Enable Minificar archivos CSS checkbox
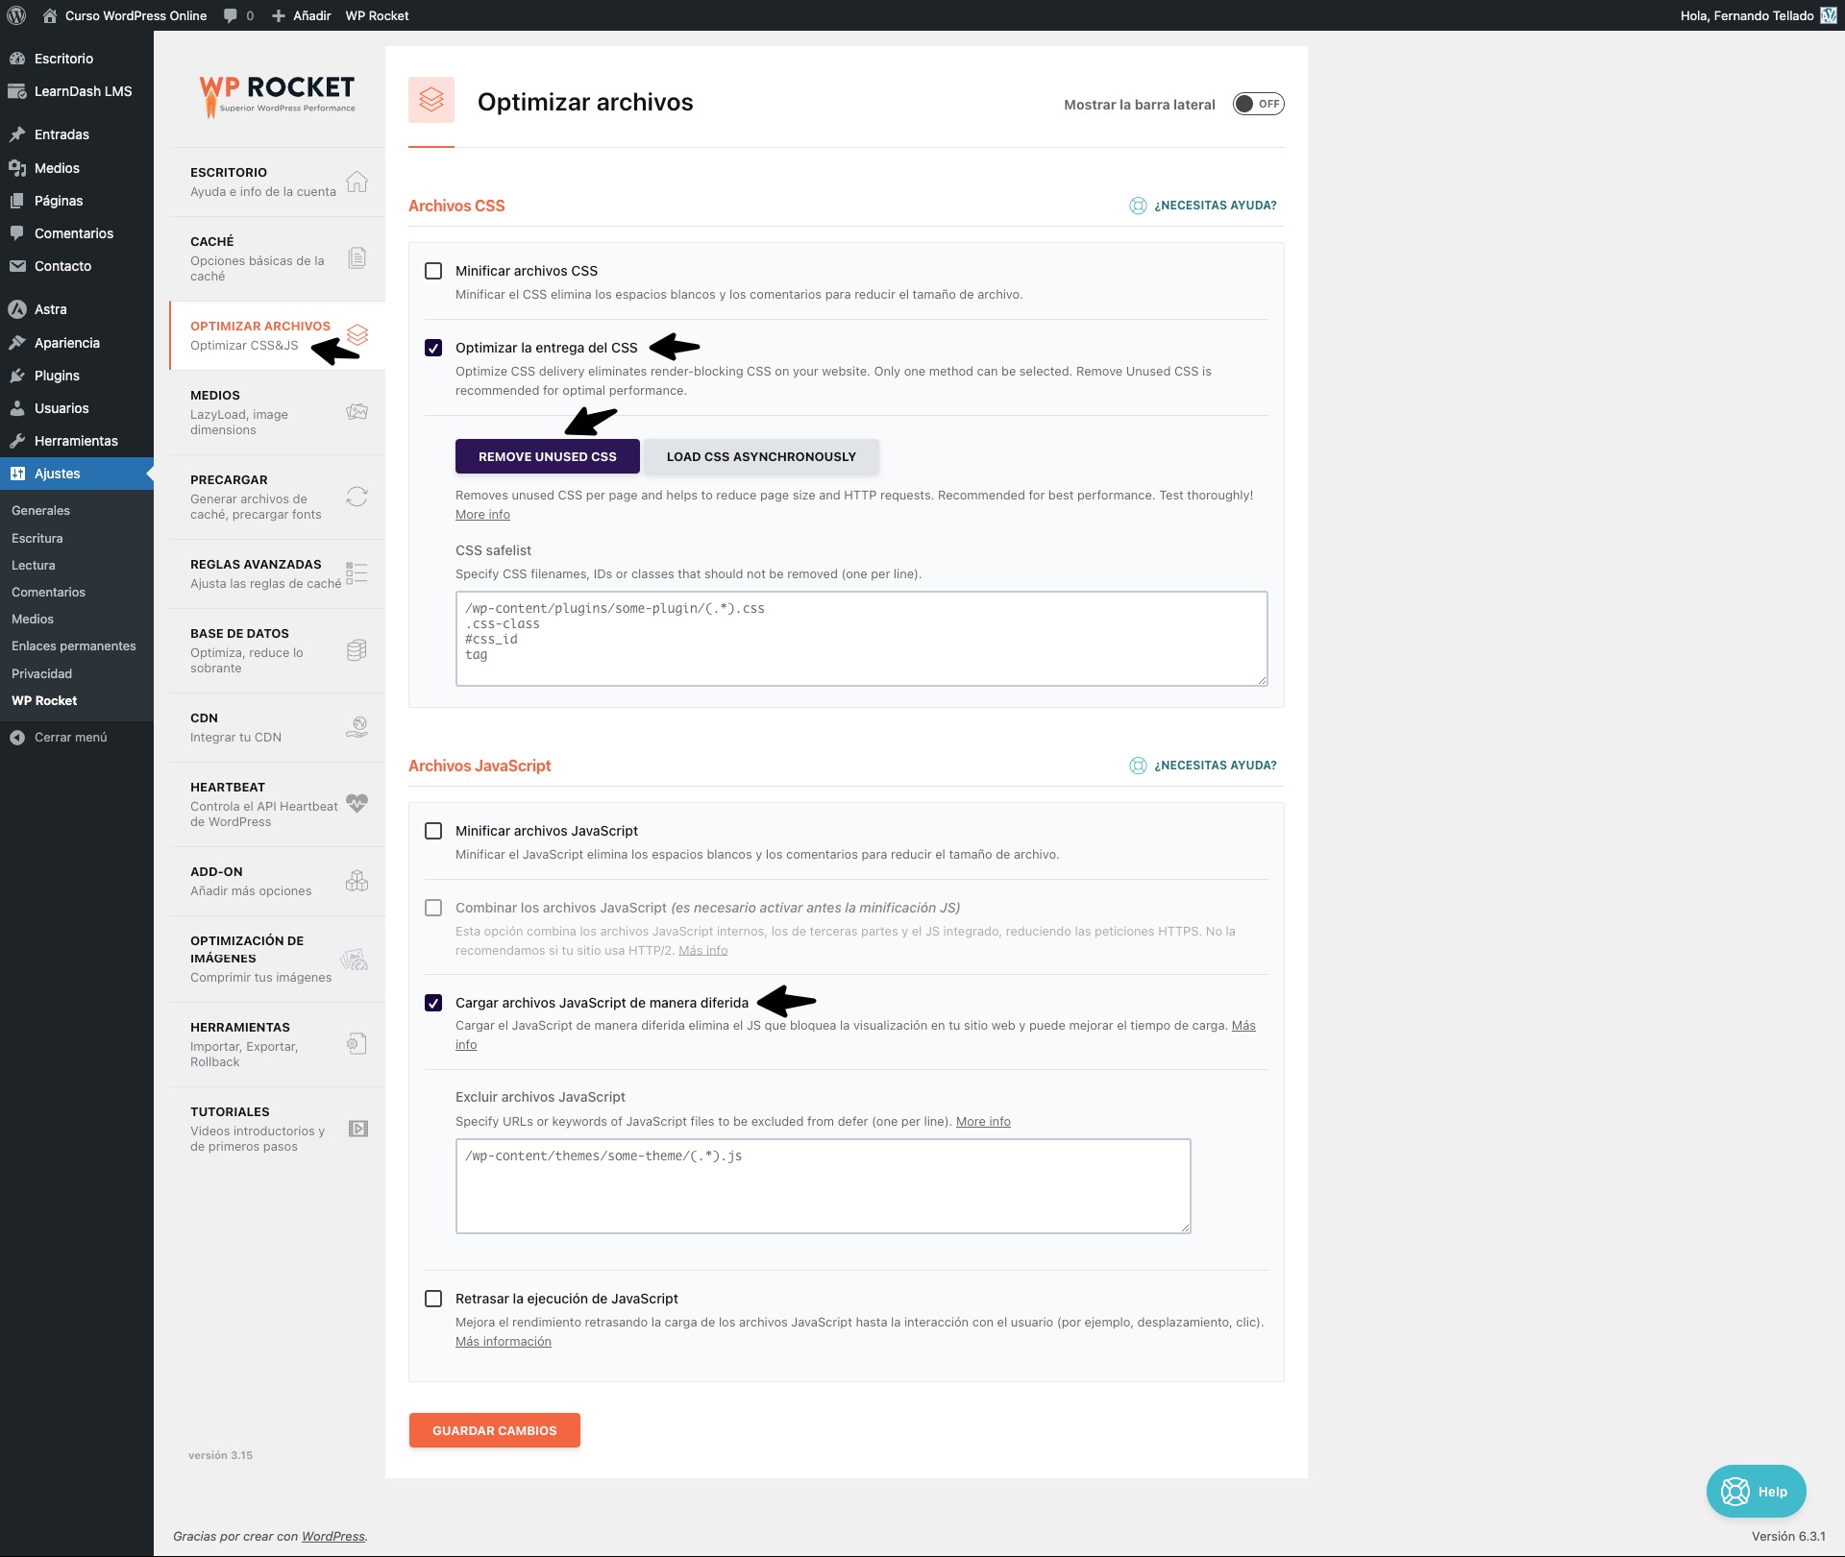Screen dimensions: 1845x1557 point(433,271)
